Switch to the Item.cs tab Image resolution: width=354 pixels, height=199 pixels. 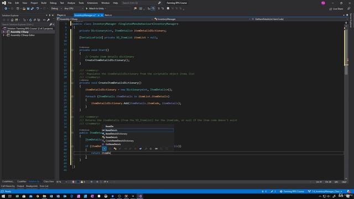click(108, 15)
